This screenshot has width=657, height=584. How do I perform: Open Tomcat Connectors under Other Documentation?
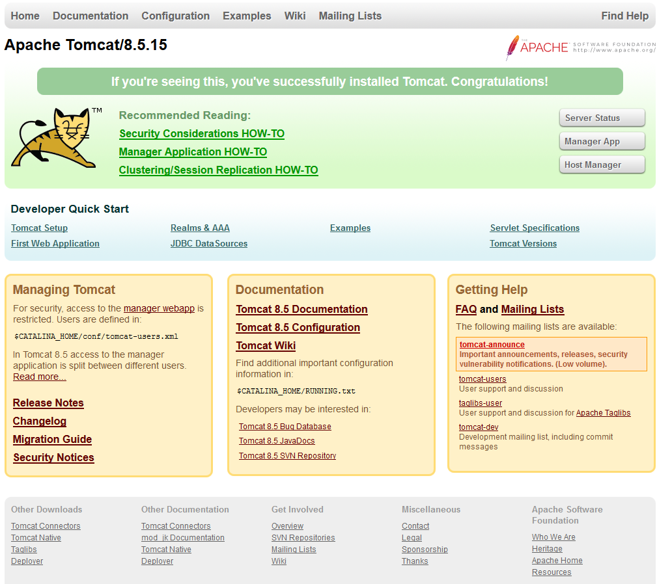click(x=176, y=526)
